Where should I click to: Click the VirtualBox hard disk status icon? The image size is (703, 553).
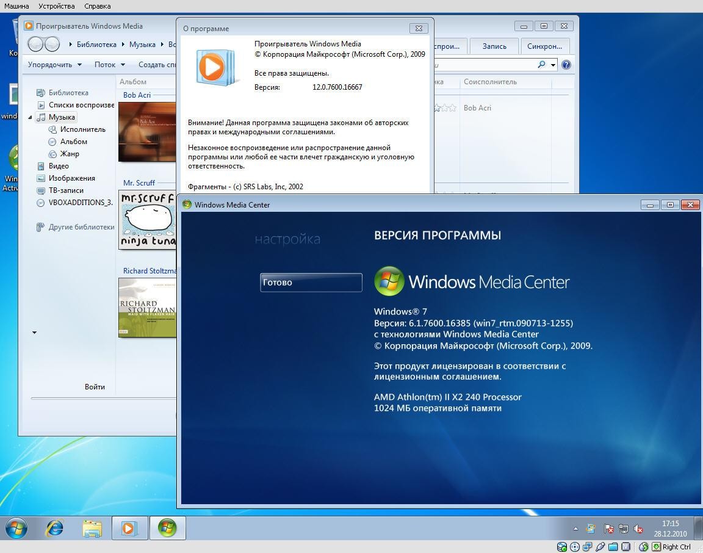tap(562, 547)
